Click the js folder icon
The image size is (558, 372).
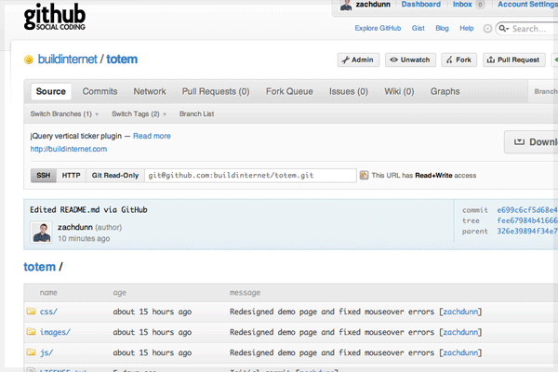coord(31,352)
